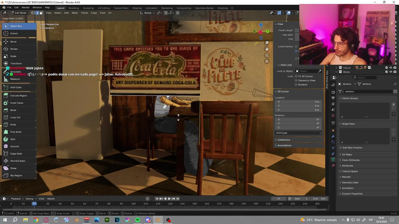The image size is (399, 224).
Task: Jump to the timeline end frame
Action: 178,198
